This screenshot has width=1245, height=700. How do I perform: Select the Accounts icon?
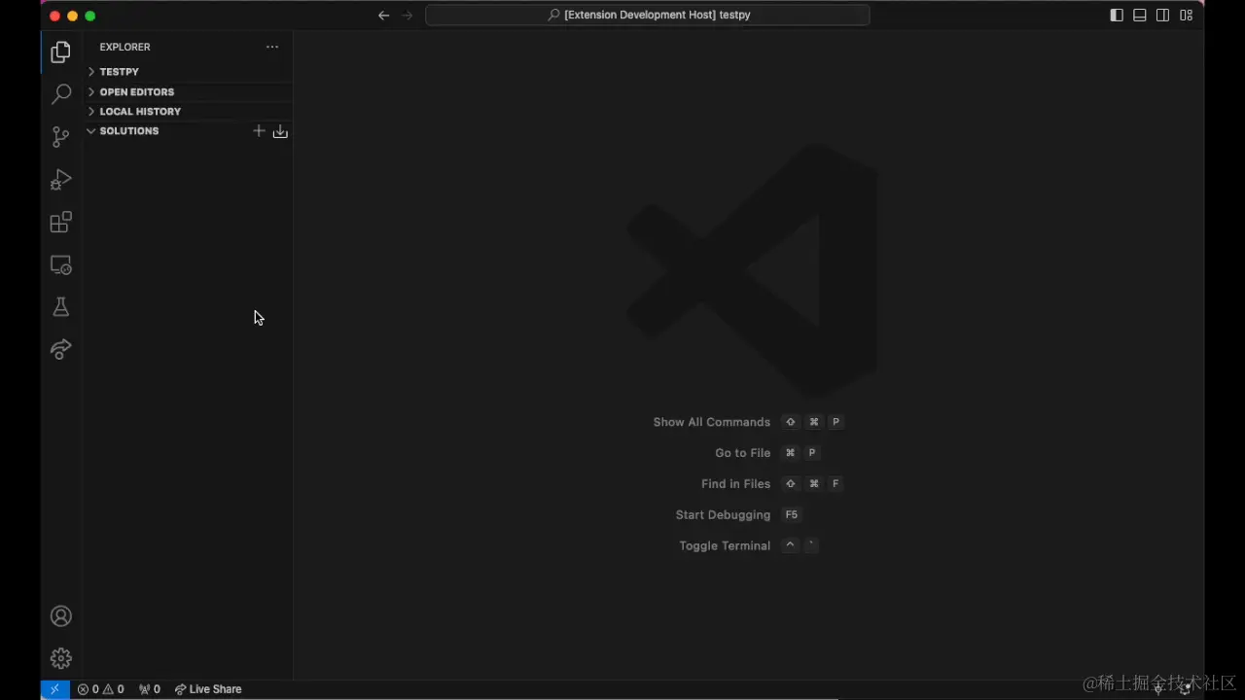pyautogui.click(x=60, y=615)
